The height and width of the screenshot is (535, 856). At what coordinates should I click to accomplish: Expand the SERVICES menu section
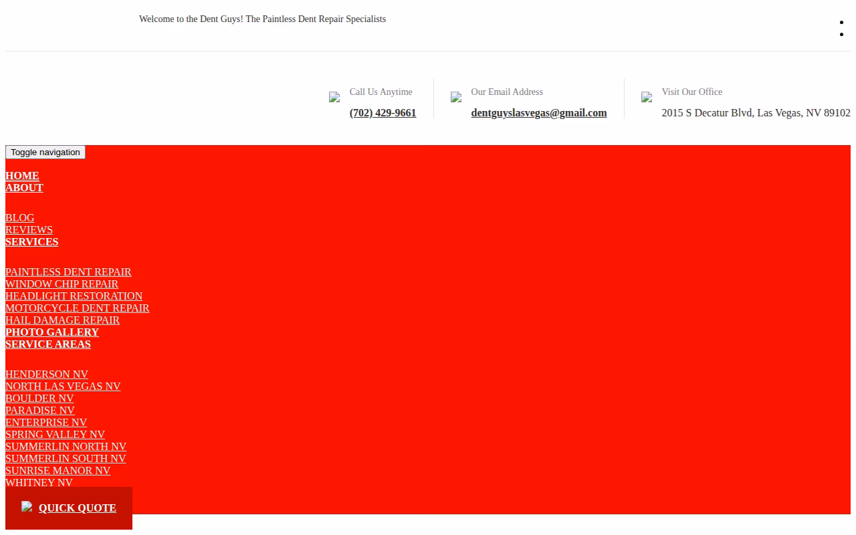[x=31, y=242]
